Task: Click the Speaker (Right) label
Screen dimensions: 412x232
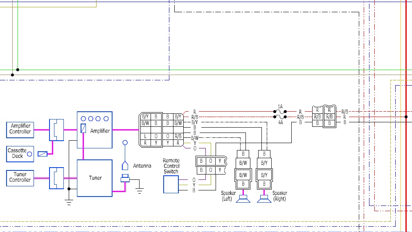Action: pos(280,196)
